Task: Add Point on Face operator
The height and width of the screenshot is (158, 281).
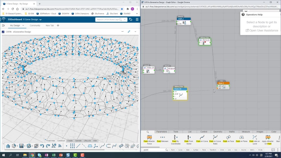Action: 228,139
